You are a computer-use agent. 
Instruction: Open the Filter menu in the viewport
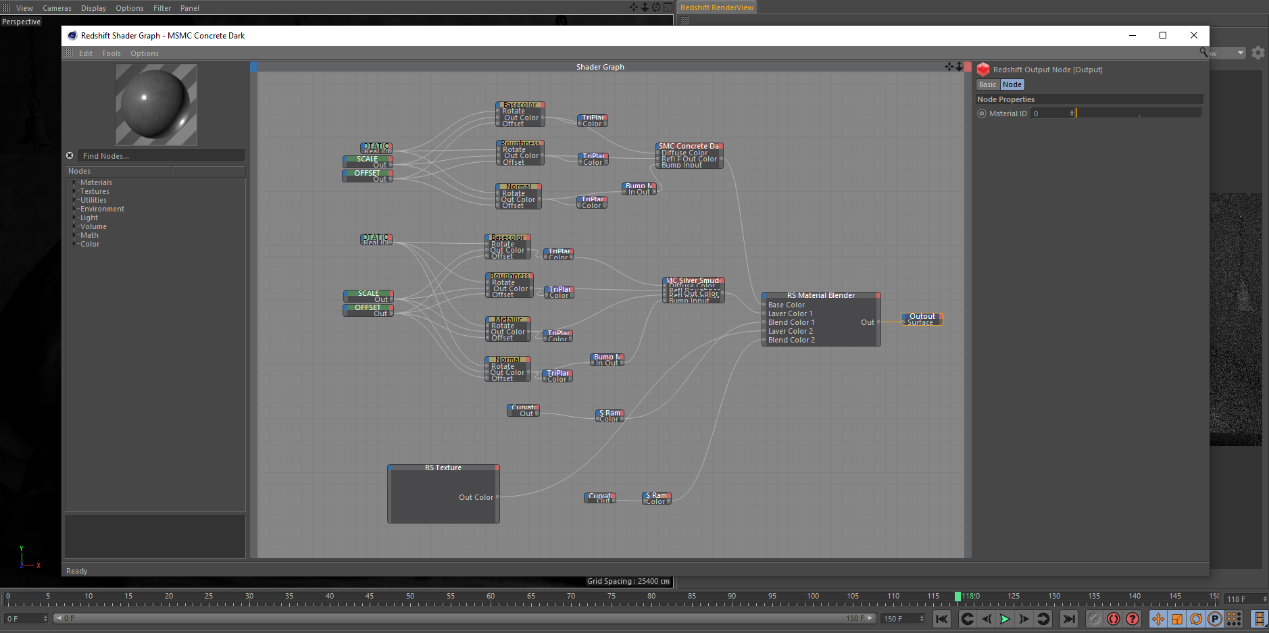pos(162,8)
